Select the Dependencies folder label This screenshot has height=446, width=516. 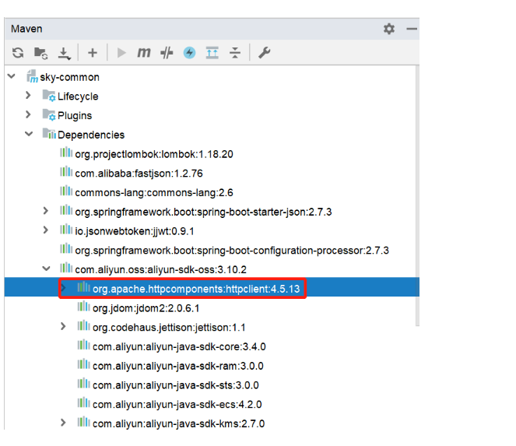(91, 135)
